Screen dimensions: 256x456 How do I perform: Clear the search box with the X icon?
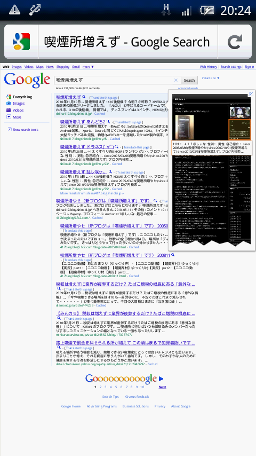[x=176, y=80]
